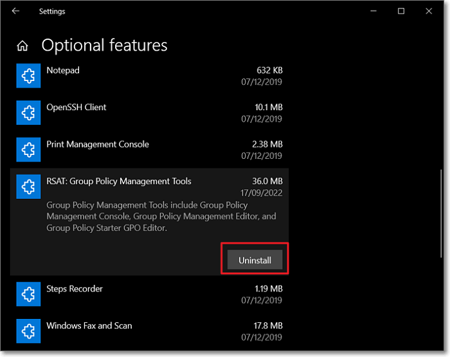Click the vertical scrollbar thumb

[441, 214]
